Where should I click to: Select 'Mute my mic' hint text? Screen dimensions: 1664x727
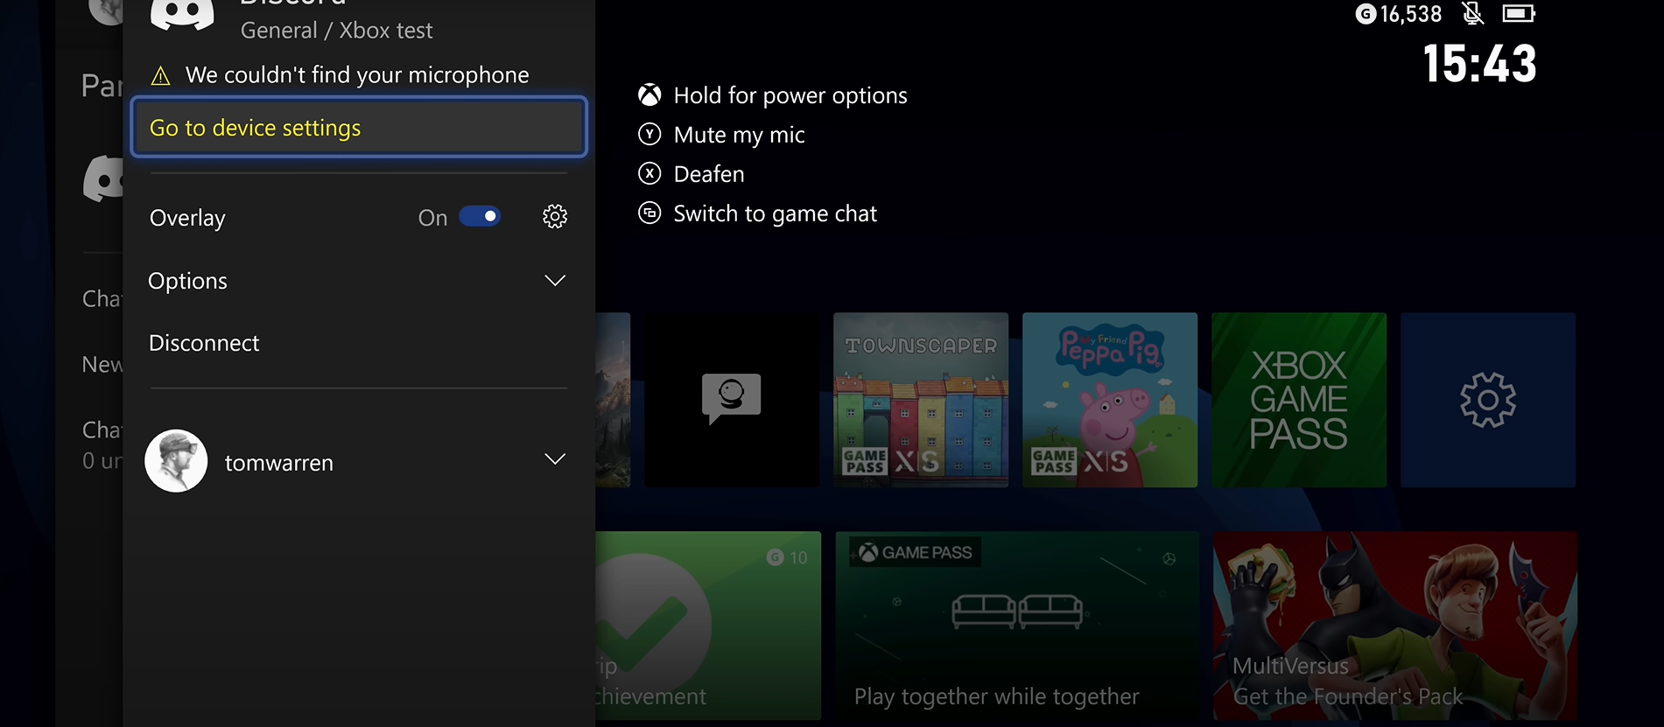[740, 135]
